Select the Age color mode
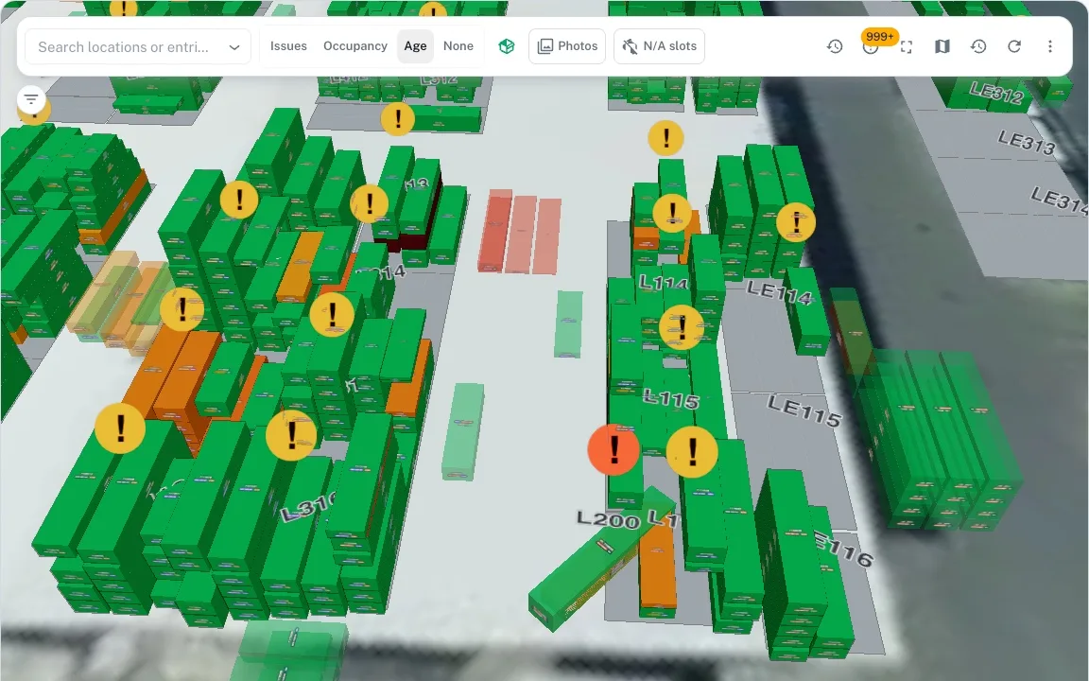Viewport: 1089px width, 681px height. pyautogui.click(x=415, y=46)
